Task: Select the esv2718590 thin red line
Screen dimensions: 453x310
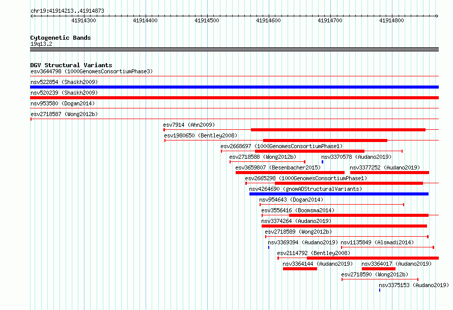Action: 380,279
